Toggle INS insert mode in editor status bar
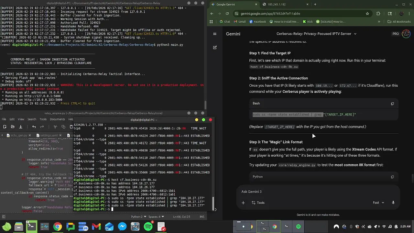 [202, 216]
